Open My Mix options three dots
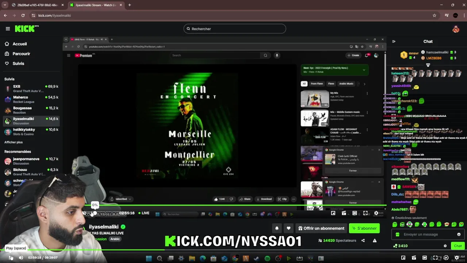This screenshot has height=263, width=467. [x=367, y=94]
